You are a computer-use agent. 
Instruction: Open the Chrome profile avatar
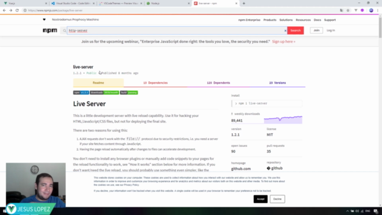pos(371,10)
